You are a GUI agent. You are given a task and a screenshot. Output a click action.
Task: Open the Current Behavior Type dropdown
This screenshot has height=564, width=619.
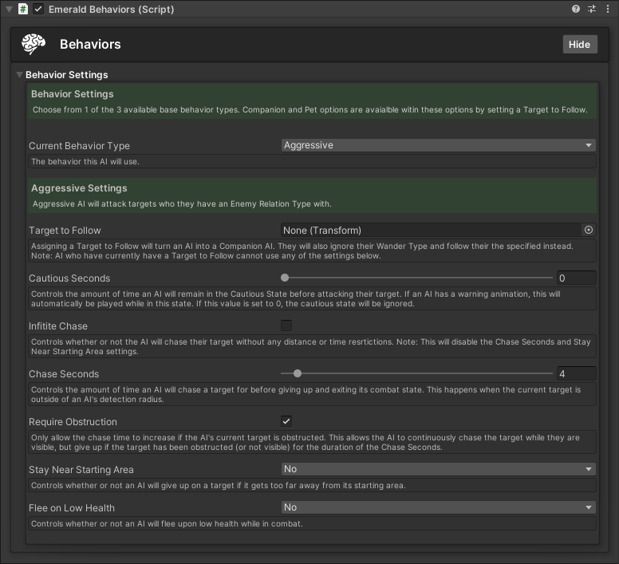[438, 145]
